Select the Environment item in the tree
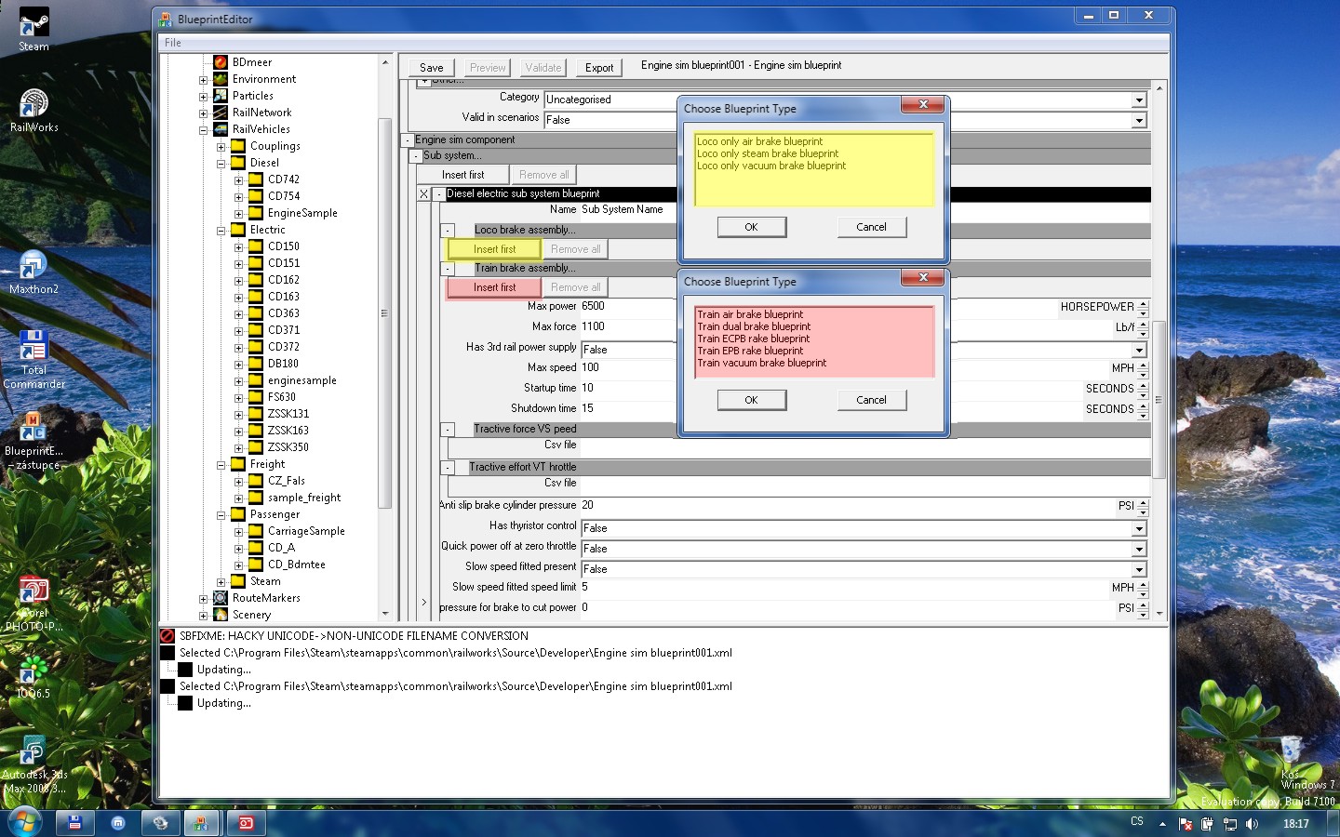Image resolution: width=1340 pixels, height=837 pixels. point(263,79)
